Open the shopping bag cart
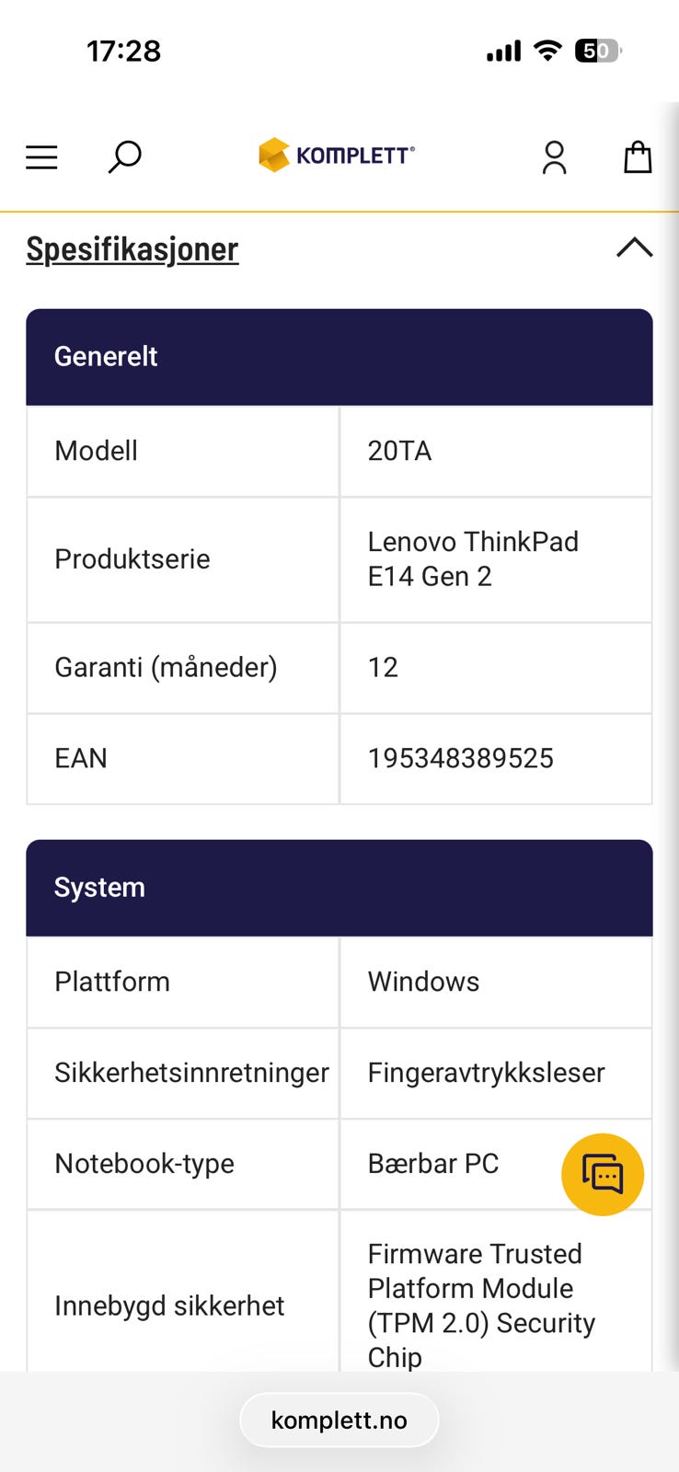 pyautogui.click(x=638, y=157)
